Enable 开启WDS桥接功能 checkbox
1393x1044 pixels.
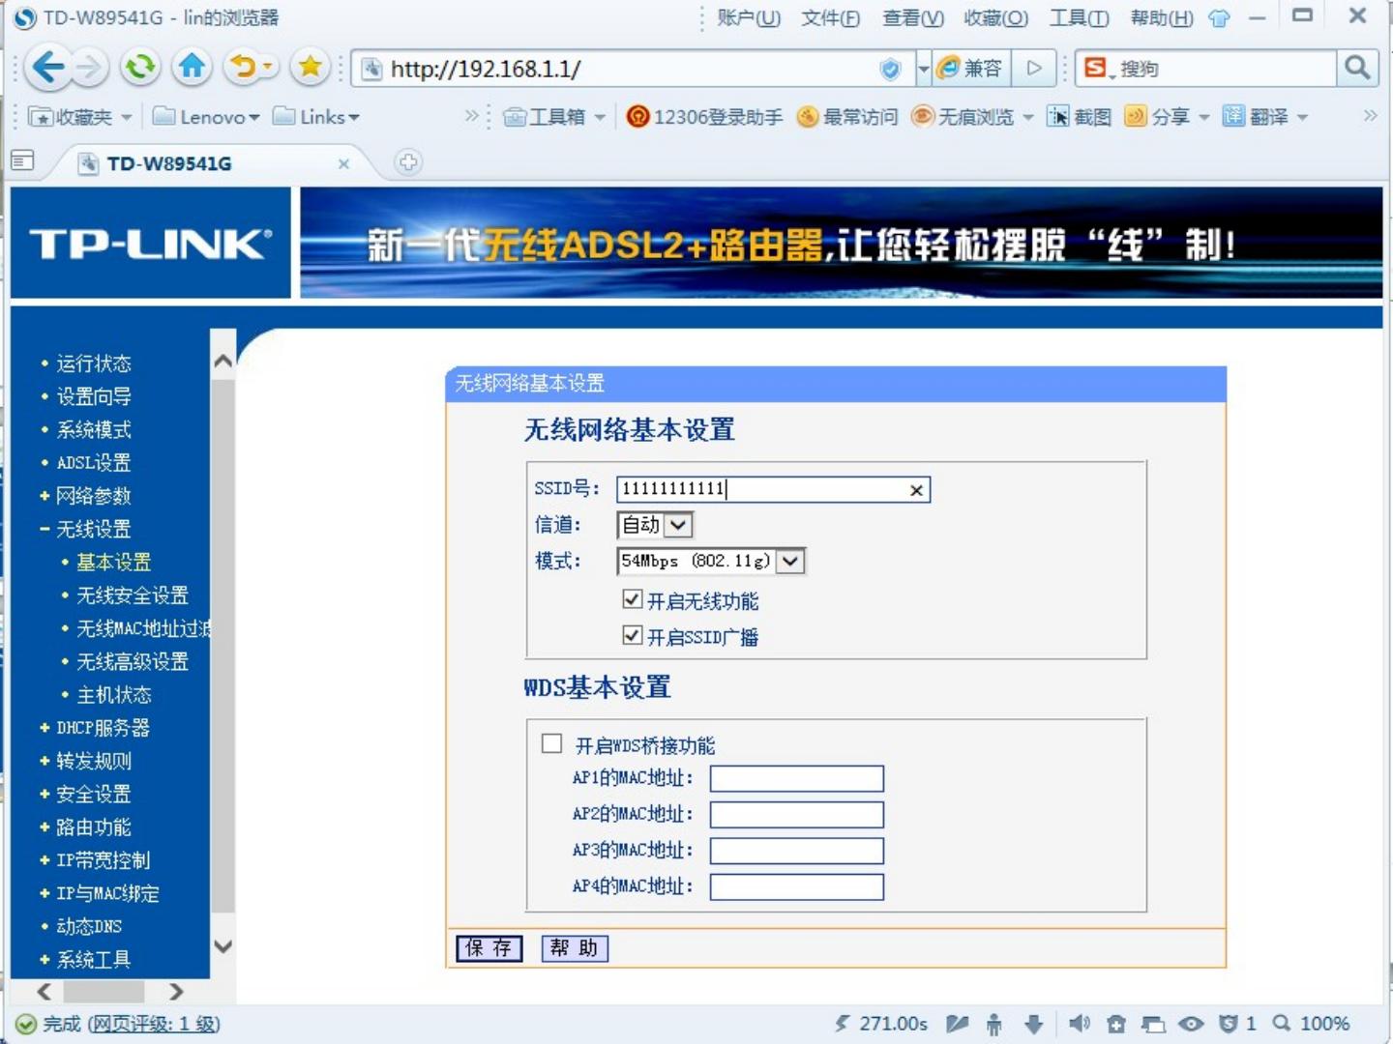[552, 743]
